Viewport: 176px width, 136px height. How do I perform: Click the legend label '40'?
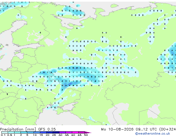73,135
